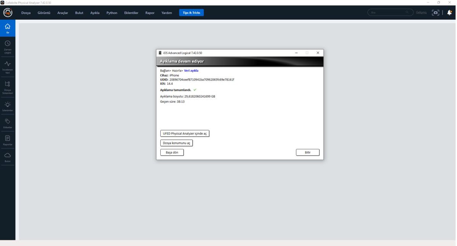Click the Başa dön button
This screenshot has width=457, height=246.
172,152
